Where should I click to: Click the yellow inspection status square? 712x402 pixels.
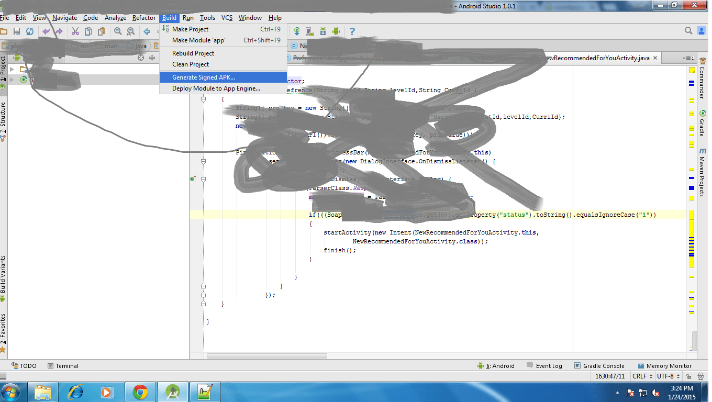(x=692, y=70)
